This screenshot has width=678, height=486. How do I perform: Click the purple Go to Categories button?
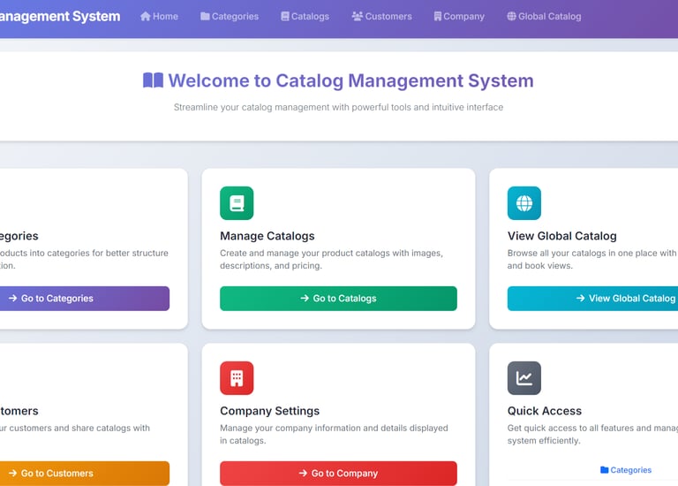(x=85, y=298)
